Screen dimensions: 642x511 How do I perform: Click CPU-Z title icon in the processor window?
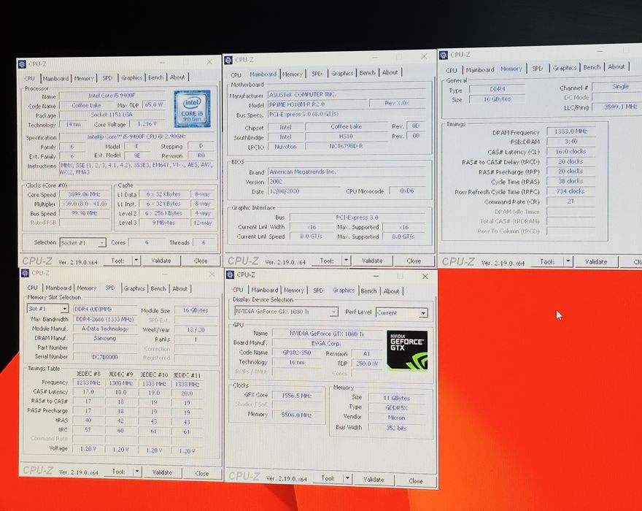click(22, 64)
